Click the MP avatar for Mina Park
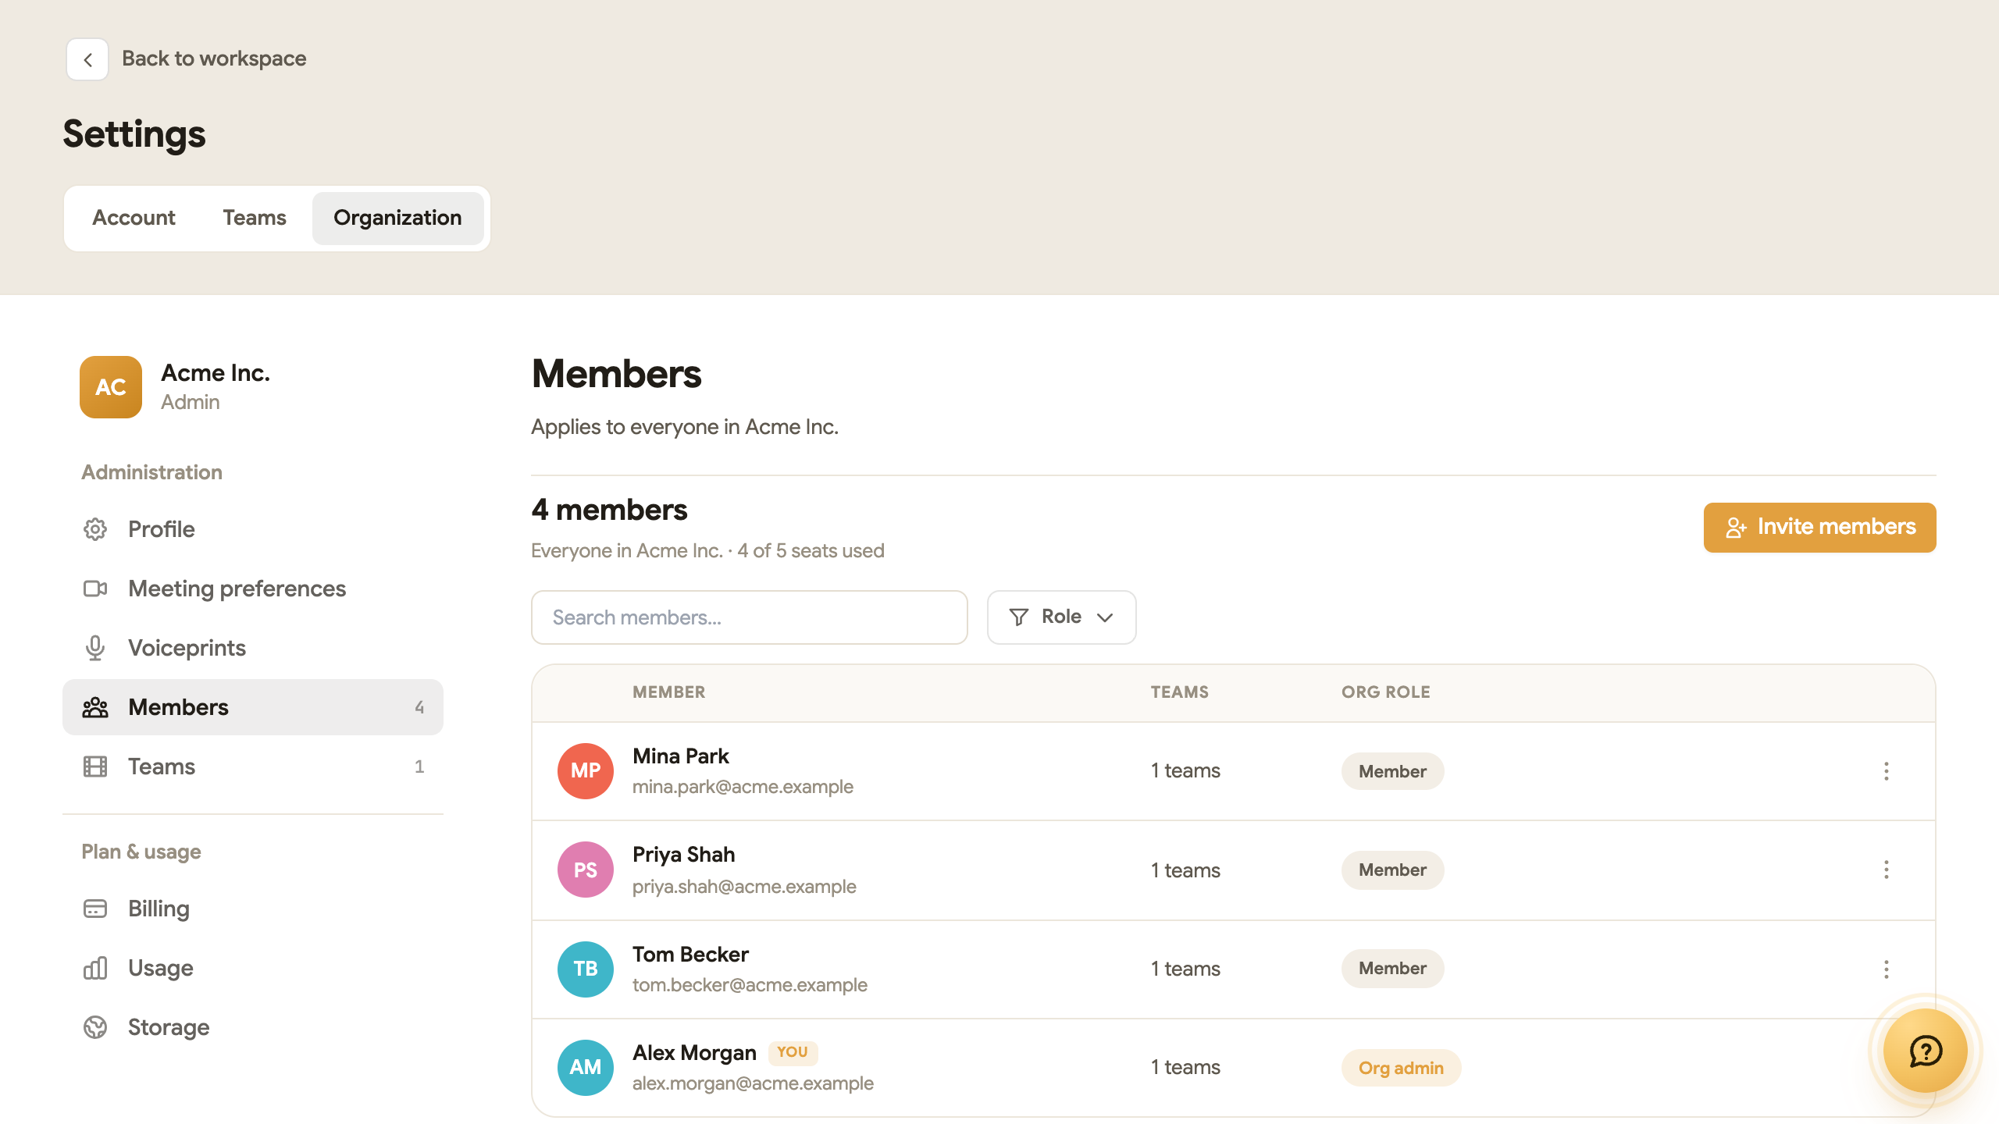Viewport: 1999px width, 1124px height. [x=586, y=771]
